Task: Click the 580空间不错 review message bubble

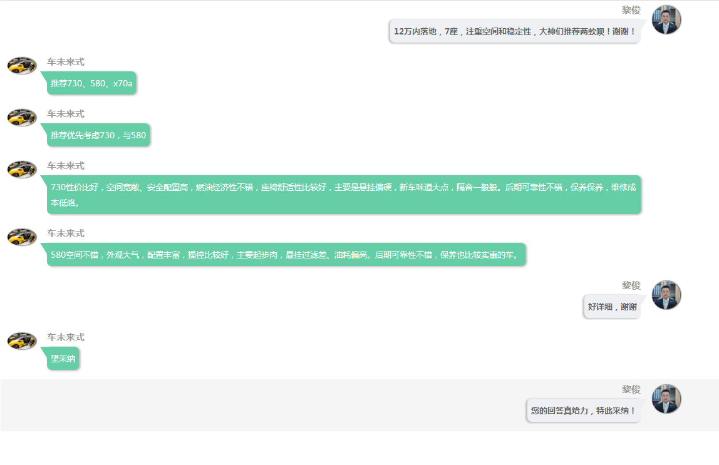Action: pos(286,255)
